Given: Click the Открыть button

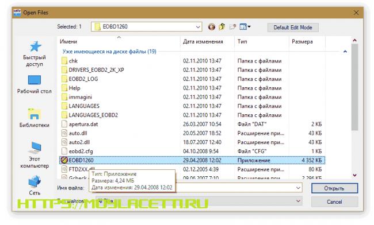Looking at the screenshot, I should coord(334,188).
